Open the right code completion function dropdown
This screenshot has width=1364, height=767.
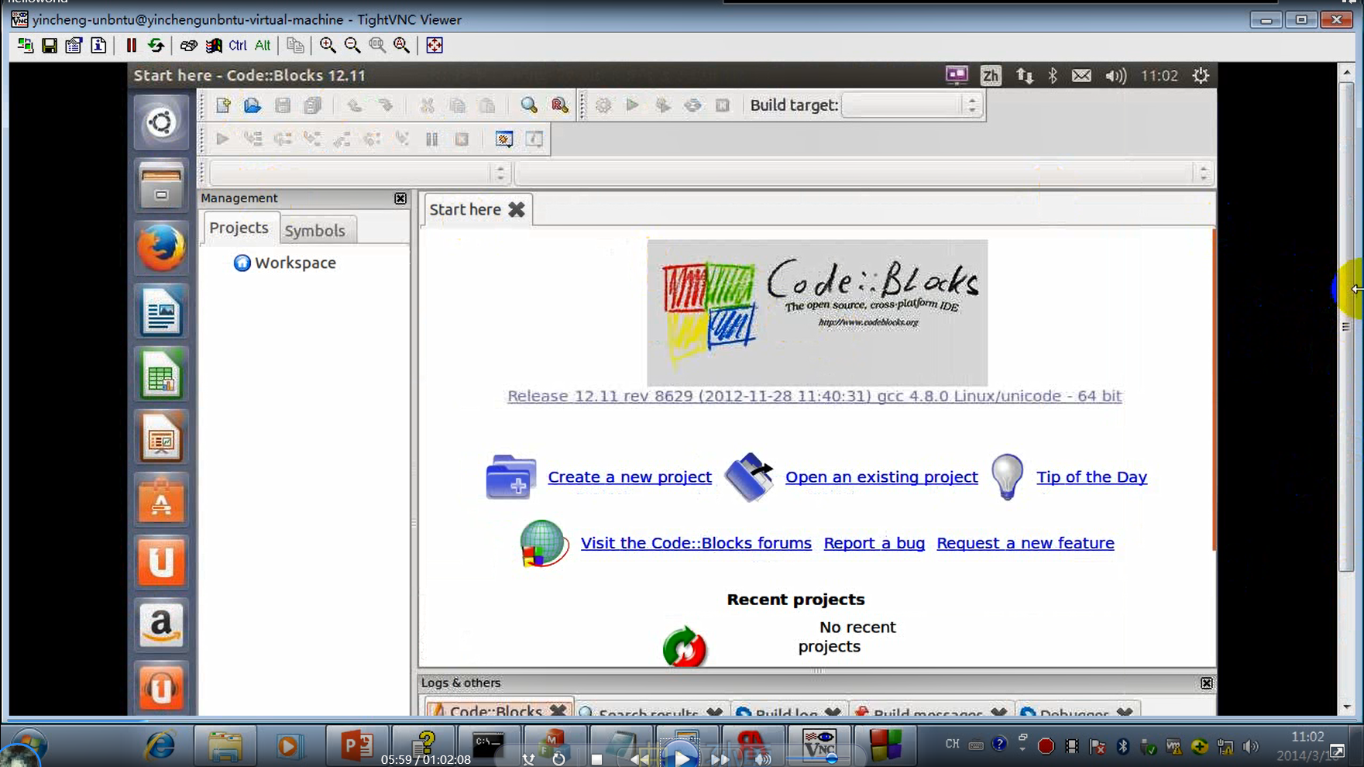click(863, 173)
